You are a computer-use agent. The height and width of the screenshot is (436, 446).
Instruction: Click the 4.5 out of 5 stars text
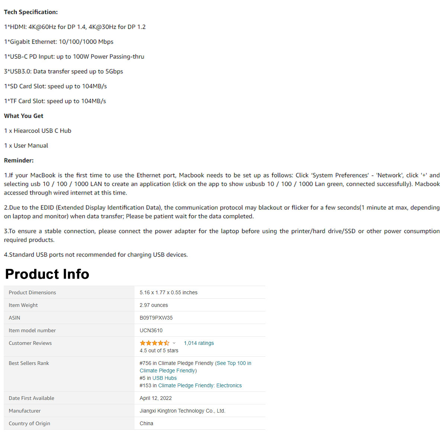159,350
